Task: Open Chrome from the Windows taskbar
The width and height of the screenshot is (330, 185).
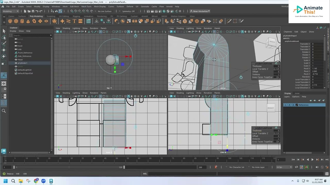Action: 36,181
